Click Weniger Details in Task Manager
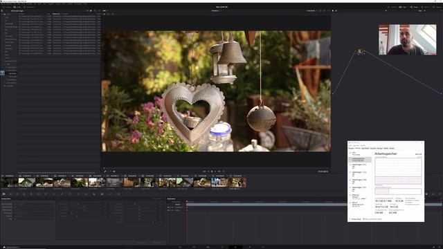This screenshot has height=249, width=443. pos(355,219)
